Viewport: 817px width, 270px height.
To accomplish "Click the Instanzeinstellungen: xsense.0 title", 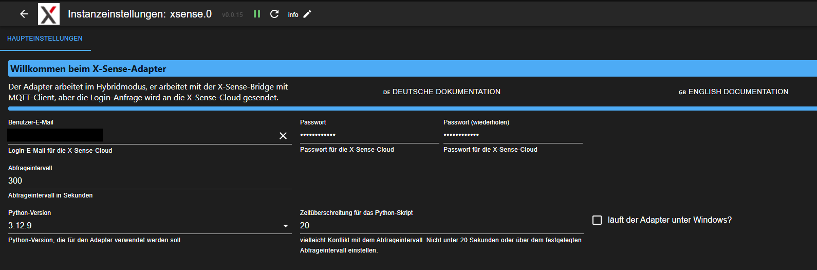I will point(140,14).
